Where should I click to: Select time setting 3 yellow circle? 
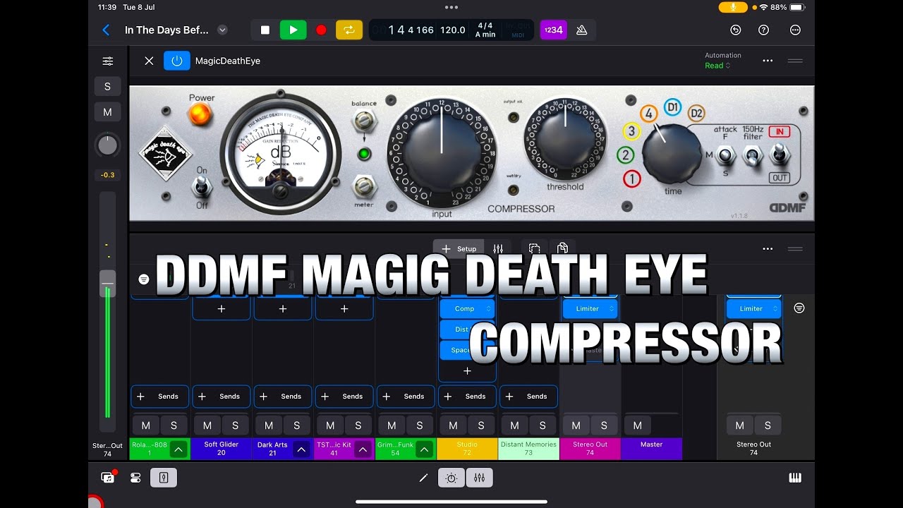pyautogui.click(x=631, y=131)
